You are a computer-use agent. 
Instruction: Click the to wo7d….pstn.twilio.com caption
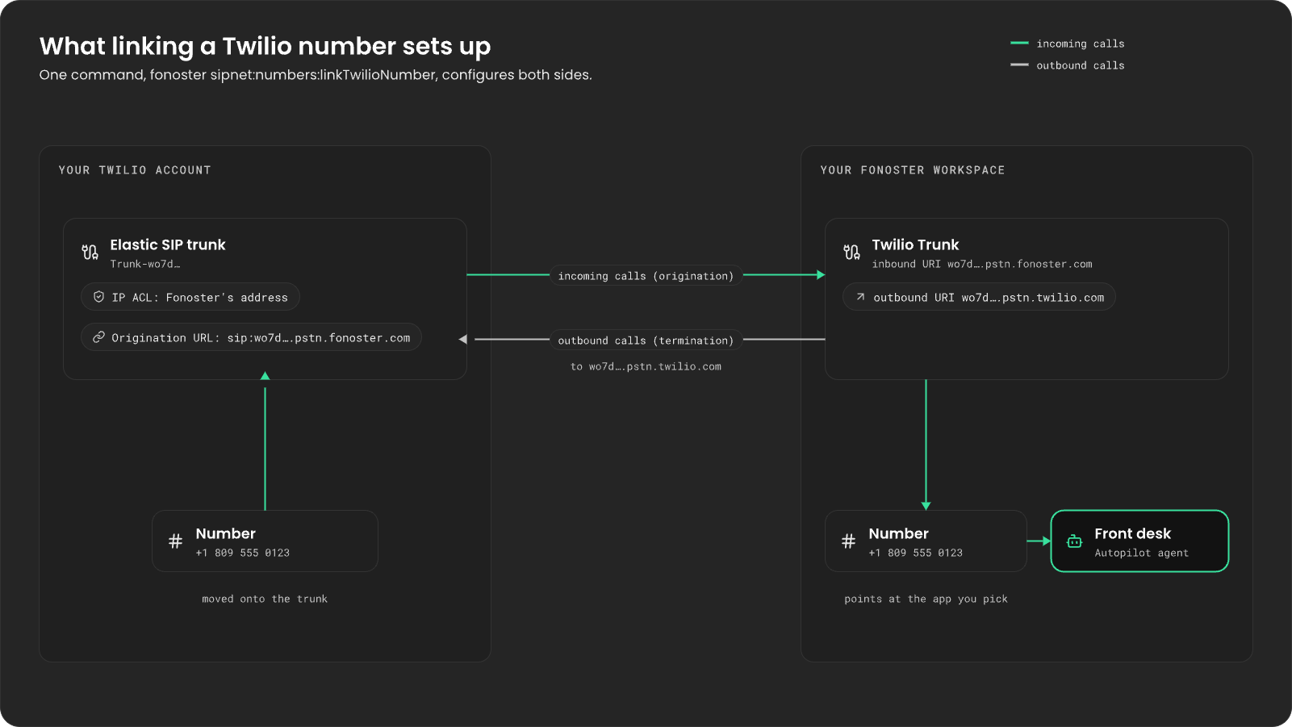646,366
